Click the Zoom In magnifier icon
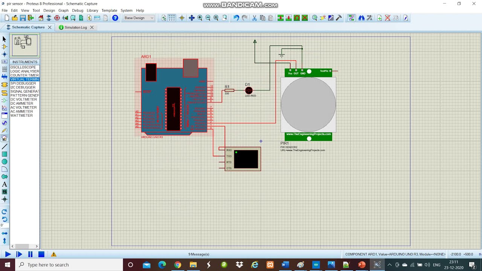 (x=200, y=18)
